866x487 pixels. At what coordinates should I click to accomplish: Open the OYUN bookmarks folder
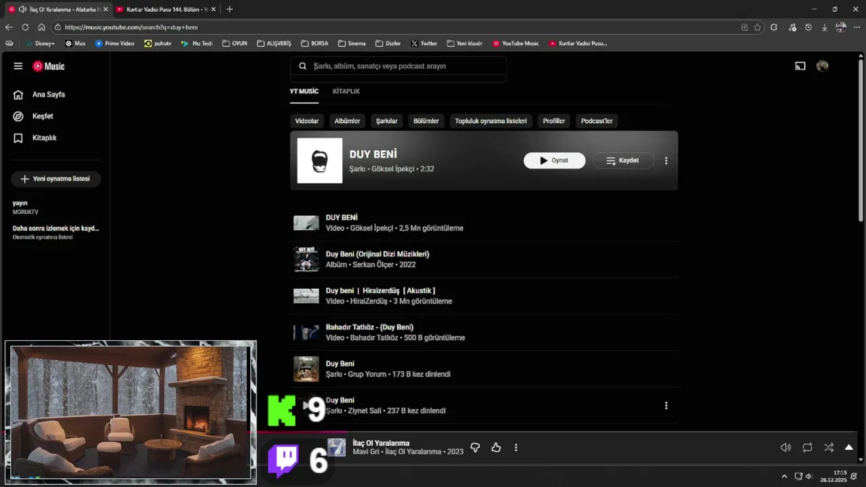235,43
